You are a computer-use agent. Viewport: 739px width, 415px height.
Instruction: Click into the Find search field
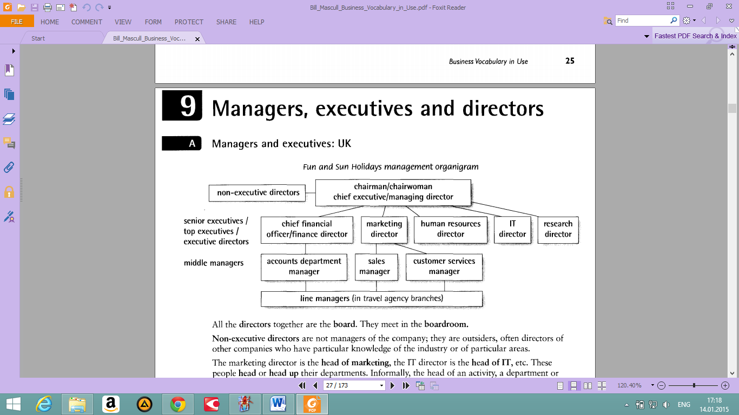coord(643,21)
